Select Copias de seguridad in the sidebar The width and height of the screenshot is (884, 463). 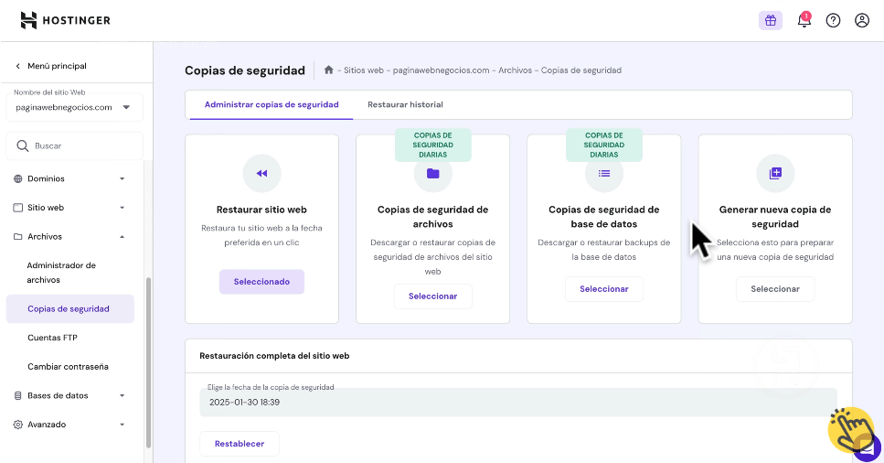coord(69,309)
